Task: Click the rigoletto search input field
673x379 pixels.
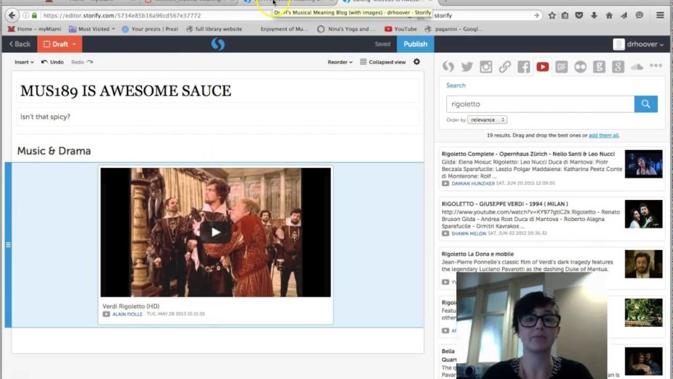Action: pyautogui.click(x=540, y=104)
